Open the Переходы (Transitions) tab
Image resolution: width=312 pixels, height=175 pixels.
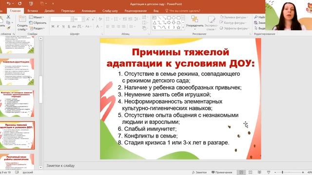pyautogui.click(x=68, y=11)
